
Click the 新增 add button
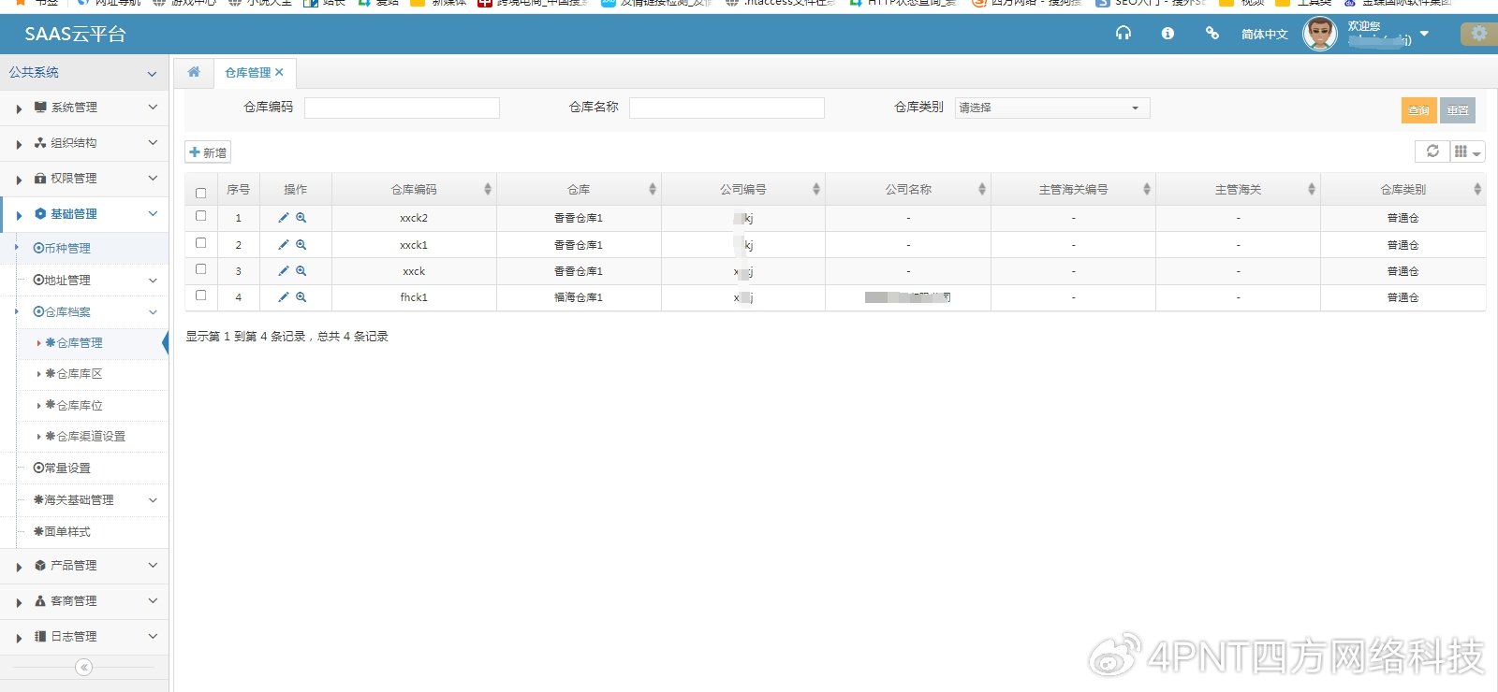pyautogui.click(x=208, y=152)
